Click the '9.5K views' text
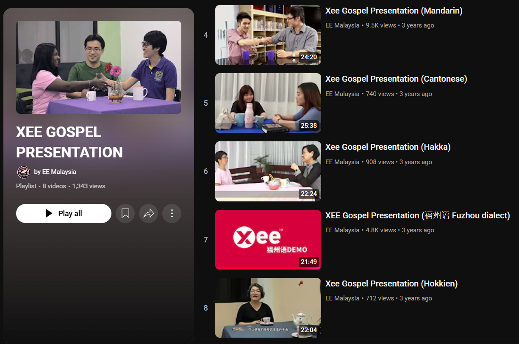Screen dimensions: 519x344 [x=381, y=25]
